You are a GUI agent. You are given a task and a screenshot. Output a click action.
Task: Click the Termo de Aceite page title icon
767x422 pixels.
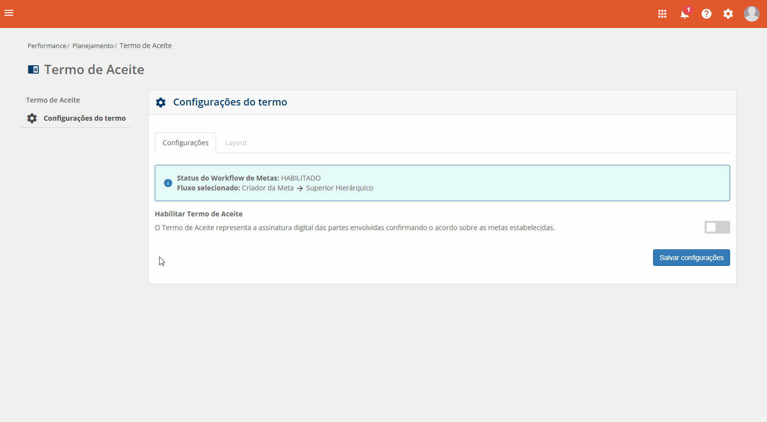(x=33, y=69)
